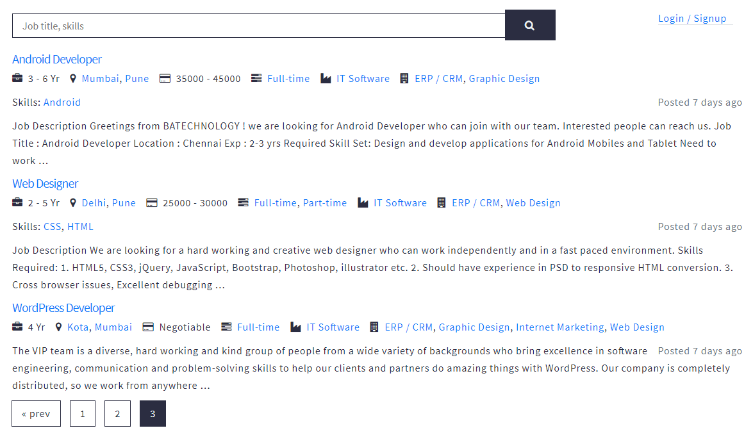Screen dimensions: 753x435
Task: Click the job type icon on the Android Developer row
Action: (256, 79)
